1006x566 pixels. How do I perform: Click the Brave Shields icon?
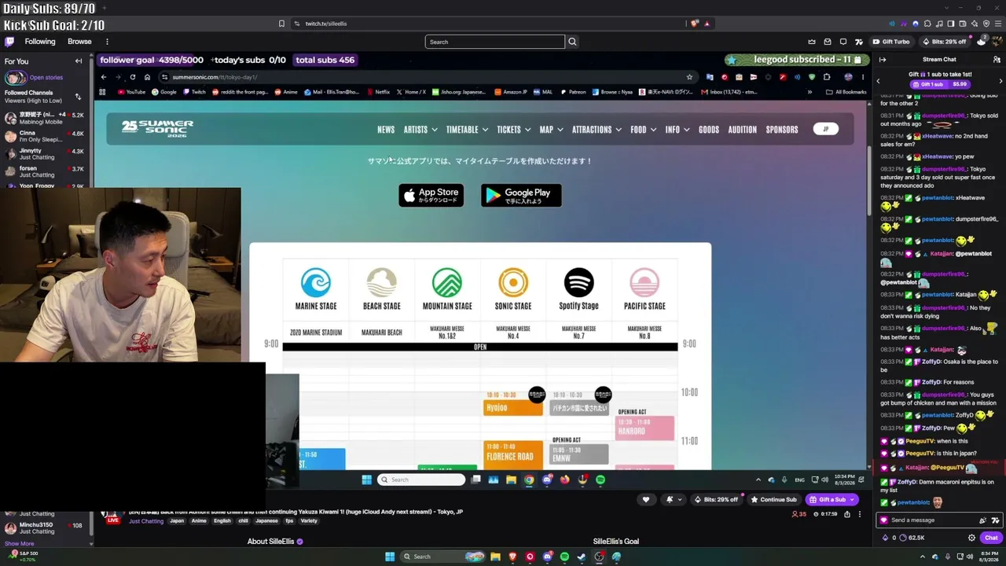(x=694, y=24)
